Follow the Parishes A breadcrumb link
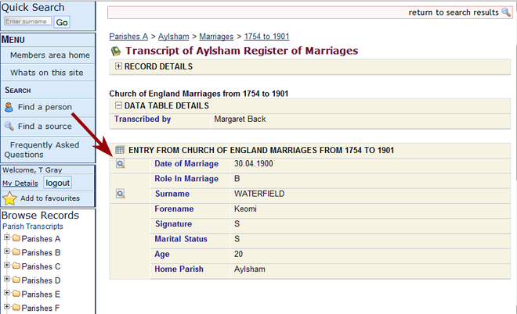 point(128,37)
